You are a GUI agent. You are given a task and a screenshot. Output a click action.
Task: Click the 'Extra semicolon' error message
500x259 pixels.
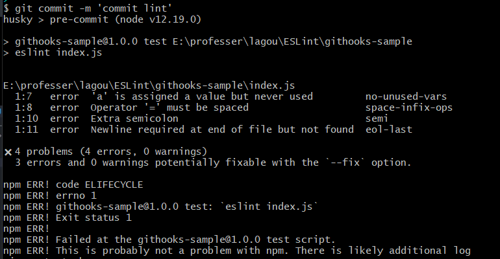[x=134, y=118]
